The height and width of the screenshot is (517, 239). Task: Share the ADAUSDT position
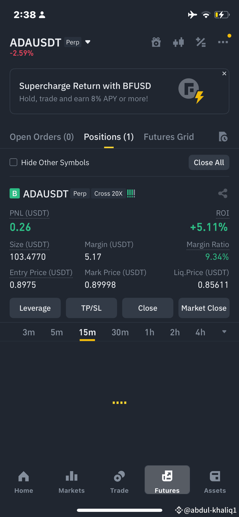223,193
